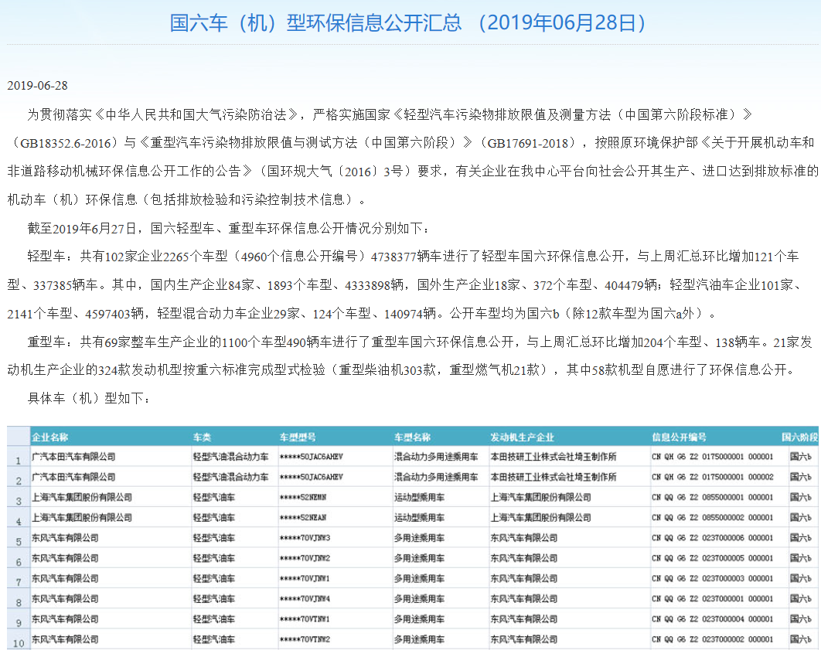821x650 pixels.
Task: Click 国六b stage cell in row 10
Action: tap(801, 639)
